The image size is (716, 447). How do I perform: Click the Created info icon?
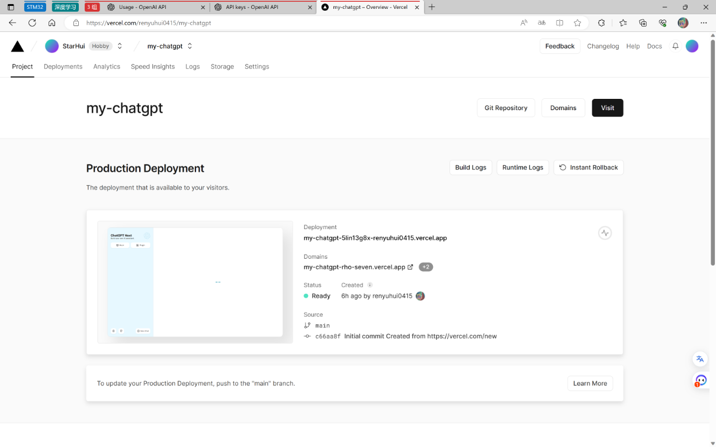pos(370,285)
